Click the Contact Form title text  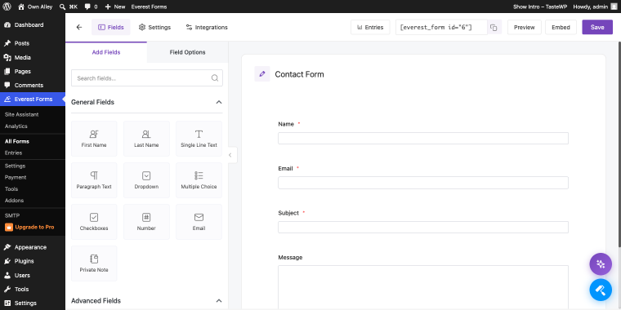point(299,74)
